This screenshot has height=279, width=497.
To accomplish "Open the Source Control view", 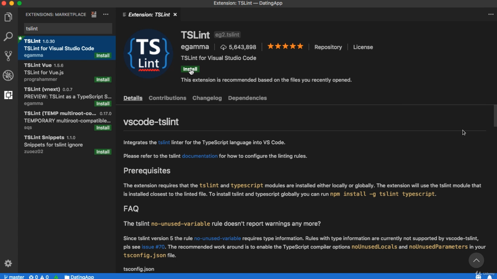I will pos(8,56).
